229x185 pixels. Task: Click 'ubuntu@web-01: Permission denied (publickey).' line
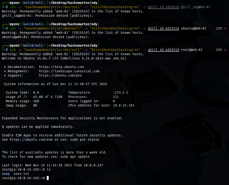click(46, 37)
